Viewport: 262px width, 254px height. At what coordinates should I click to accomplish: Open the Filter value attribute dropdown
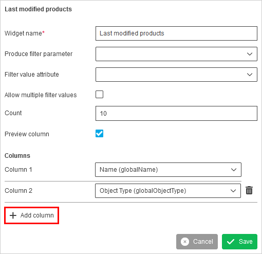176,75
